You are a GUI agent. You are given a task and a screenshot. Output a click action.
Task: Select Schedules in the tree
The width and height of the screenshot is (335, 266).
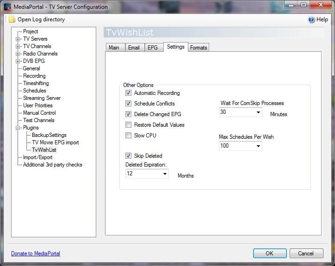(34, 91)
